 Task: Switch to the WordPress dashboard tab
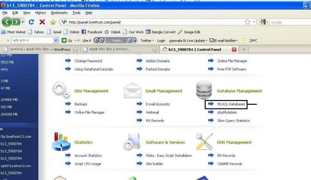click(x=40, y=49)
